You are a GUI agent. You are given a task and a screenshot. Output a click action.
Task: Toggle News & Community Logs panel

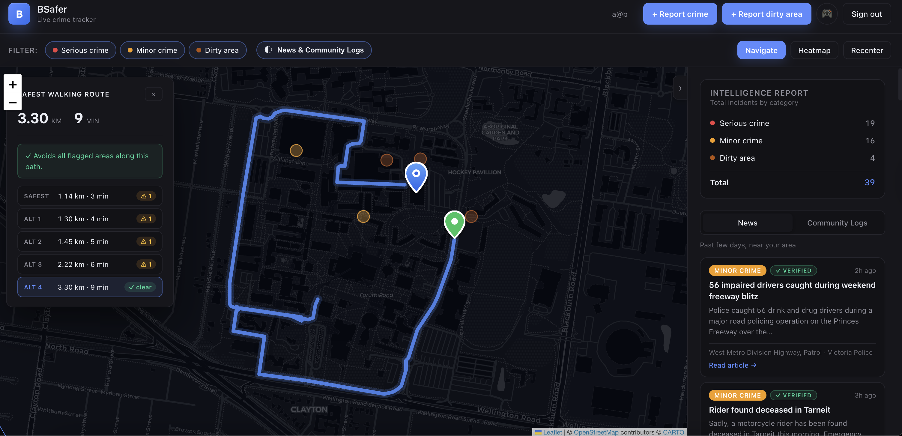[x=314, y=50]
